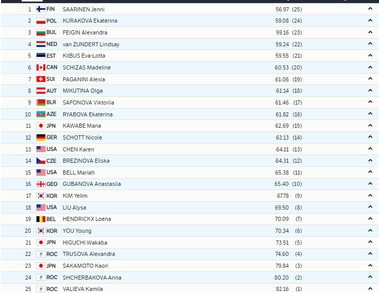
Task: Click the Belgium flag next to HENDRICKX Loena
Action: pyautogui.click(x=41, y=219)
